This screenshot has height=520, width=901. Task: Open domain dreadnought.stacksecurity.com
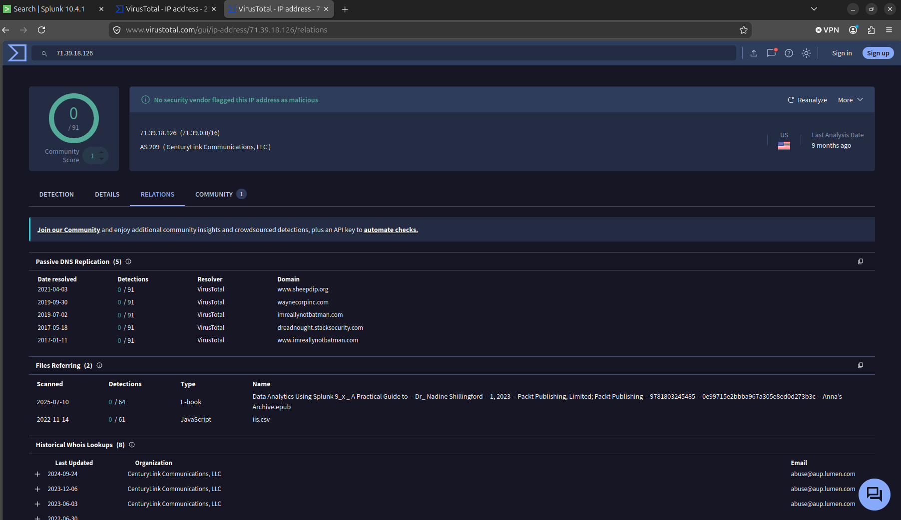click(x=320, y=328)
